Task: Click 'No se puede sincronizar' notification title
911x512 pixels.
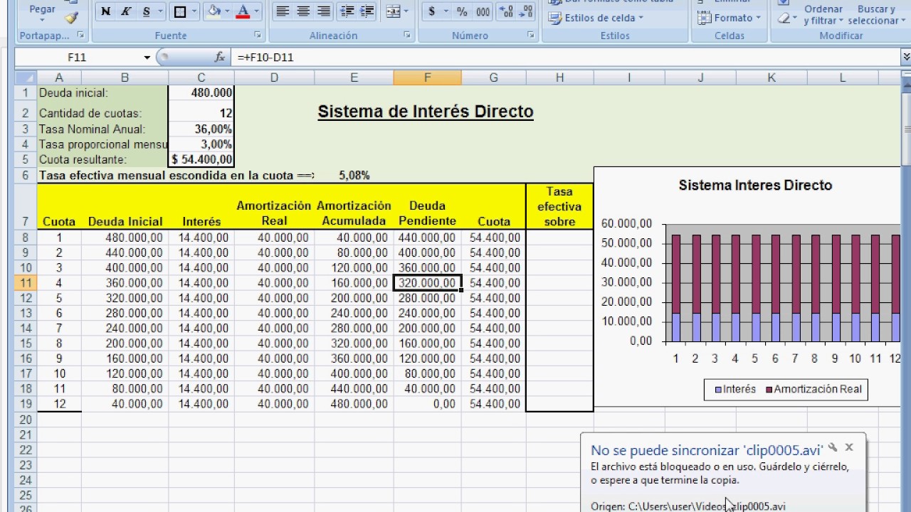Action: [707, 450]
